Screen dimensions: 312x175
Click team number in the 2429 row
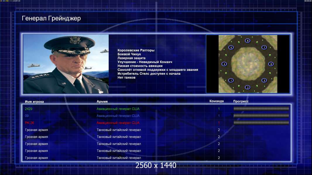(219, 109)
